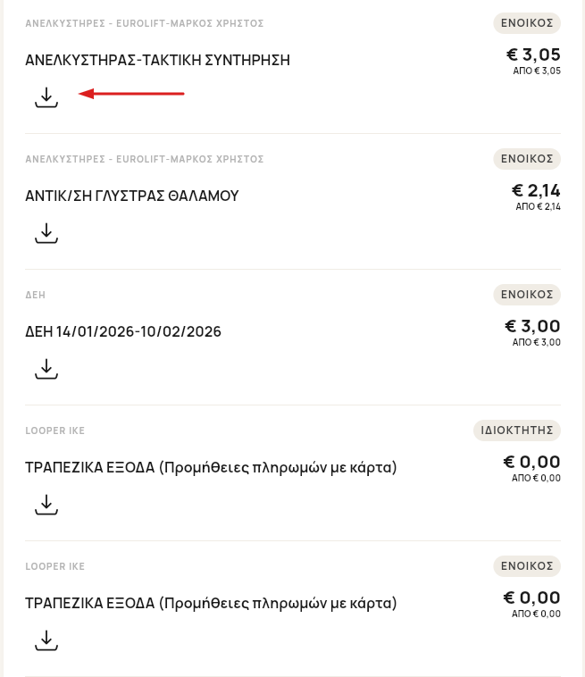Click ΕΝΟΙΚΟΣ badge on ΤΑΚΤΙΚΗ ΣΥΝΤΗΡΗΣΗ row
The height and width of the screenshot is (677, 585).
[x=527, y=23]
